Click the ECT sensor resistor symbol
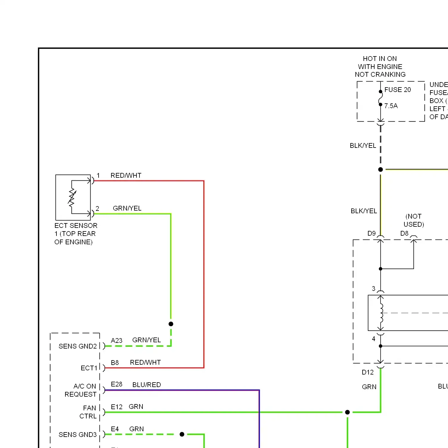The image size is (448, 448). tap(72, 197)
